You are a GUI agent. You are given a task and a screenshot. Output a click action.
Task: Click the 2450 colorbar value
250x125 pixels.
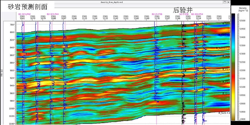pyautogui.click(x=243, y=29)
